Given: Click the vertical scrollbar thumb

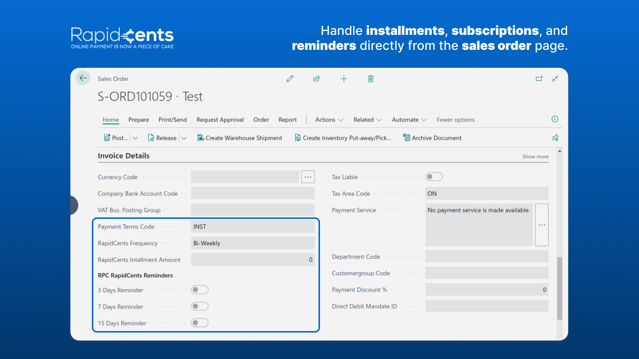Looking at the screenshot, I should point(560,288).
